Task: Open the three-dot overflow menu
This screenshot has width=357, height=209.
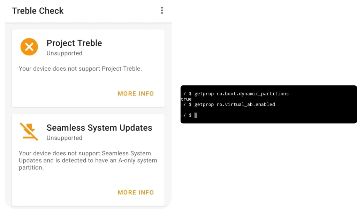Action: pos(162,10)
